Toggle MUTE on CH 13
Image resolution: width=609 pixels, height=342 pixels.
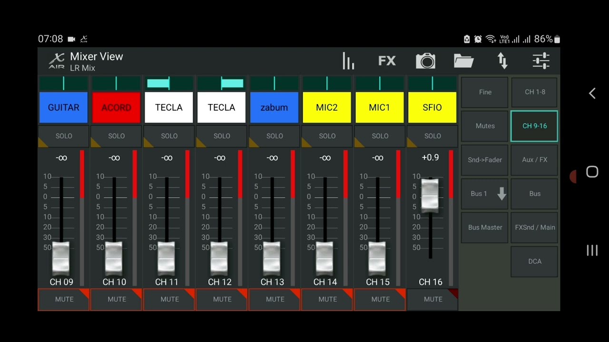coord(275,300)
